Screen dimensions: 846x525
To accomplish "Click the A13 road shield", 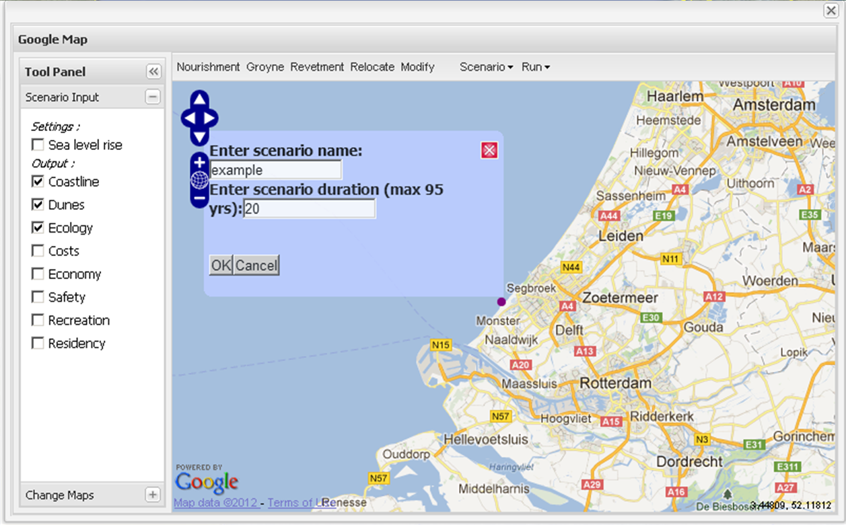I will (x=585, y=351).
